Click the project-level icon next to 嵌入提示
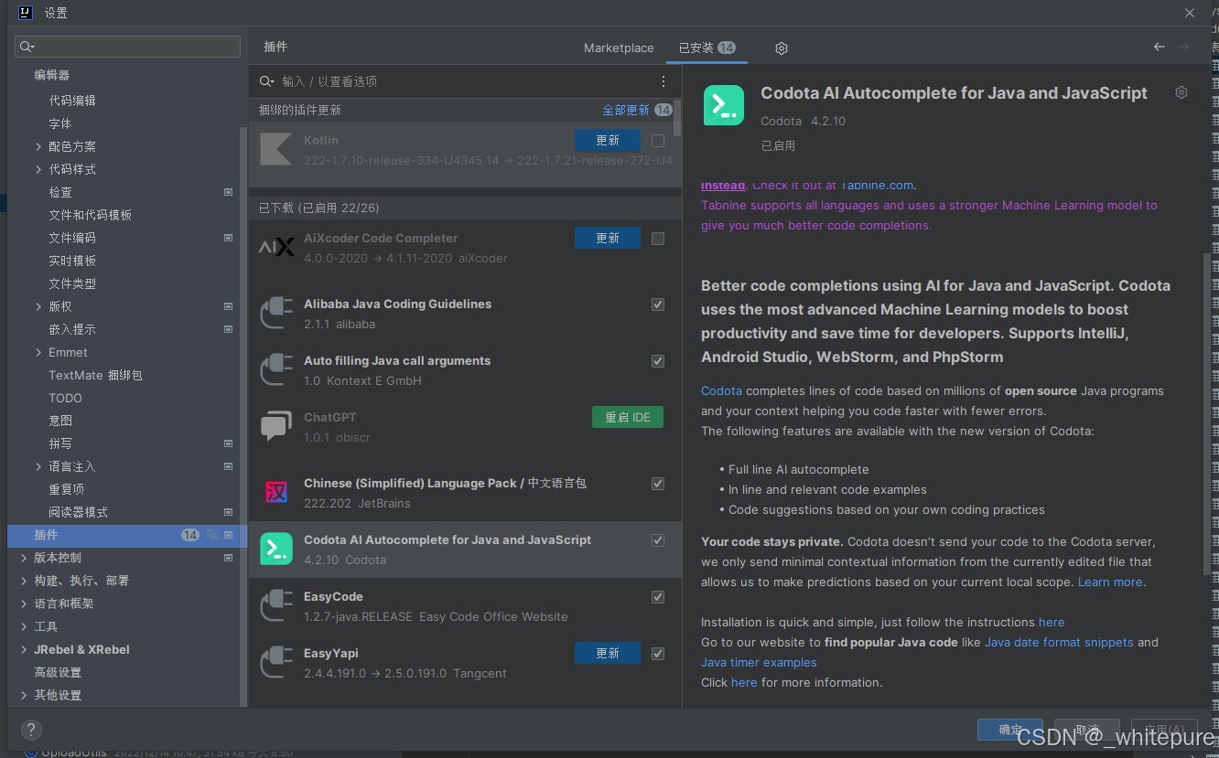Image resolution: width=1219 pixels, height=758 pixels. click(x=228, y=329)
